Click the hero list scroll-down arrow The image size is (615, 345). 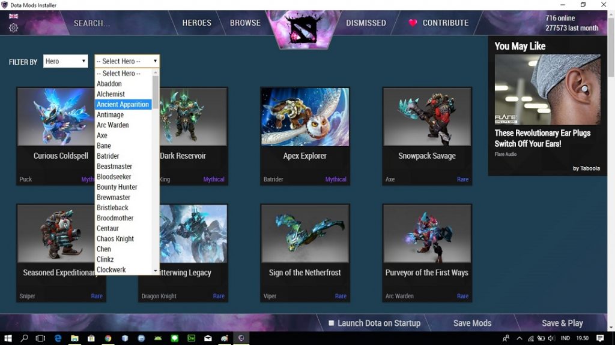[156, 271]
